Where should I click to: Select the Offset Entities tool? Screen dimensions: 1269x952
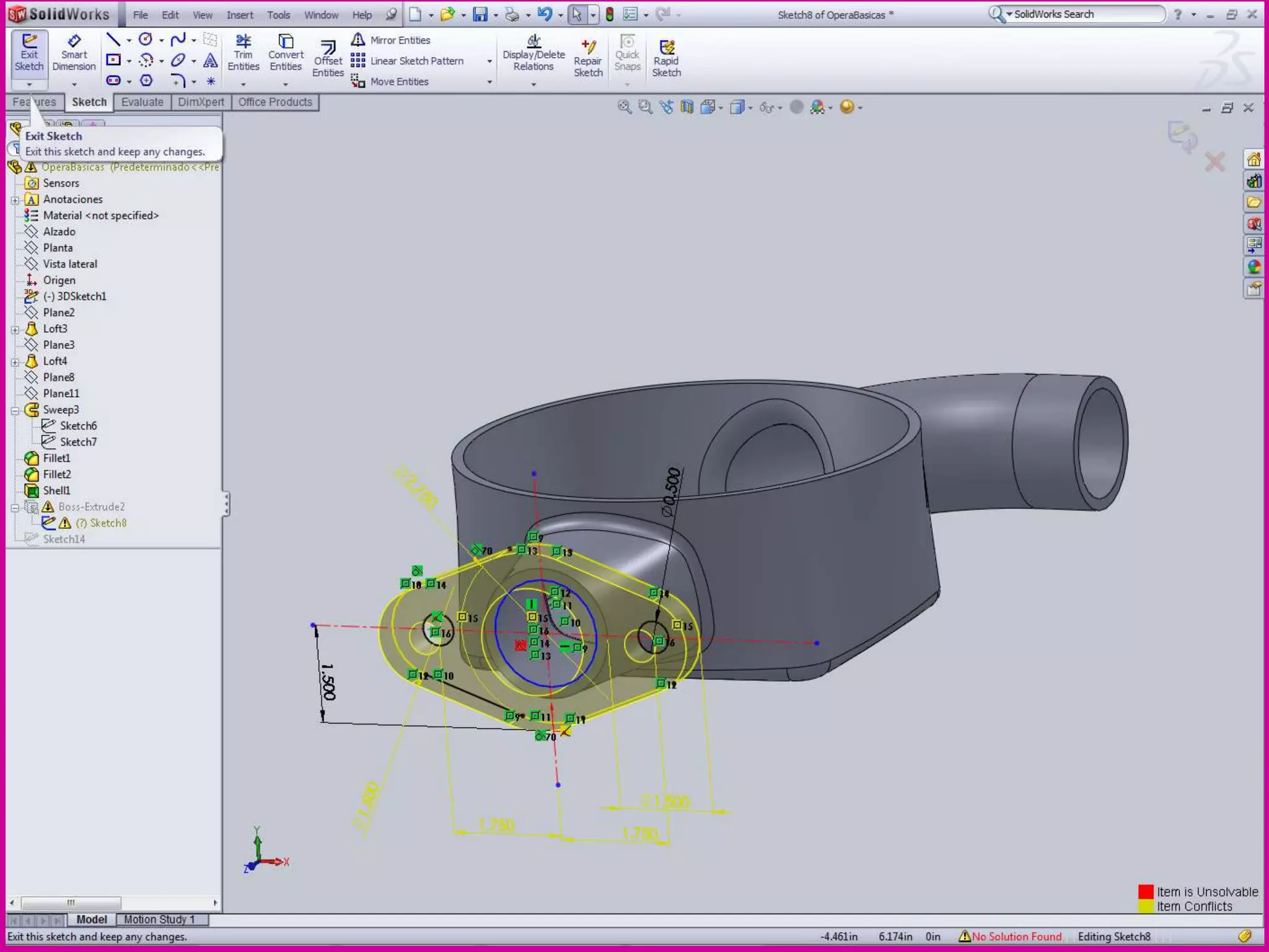click(328, 59)
